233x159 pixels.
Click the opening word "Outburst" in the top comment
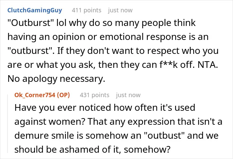point(31,23)
